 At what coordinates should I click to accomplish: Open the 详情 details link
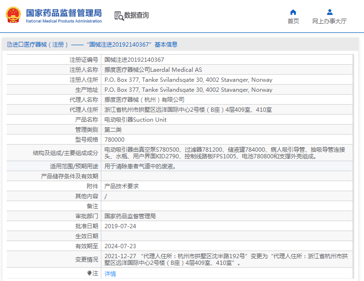pyautogui.click(x=110, y=274)
